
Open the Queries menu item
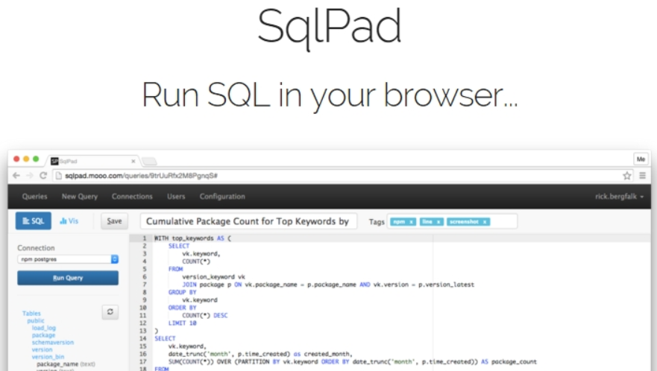click(x=35, y=197)
